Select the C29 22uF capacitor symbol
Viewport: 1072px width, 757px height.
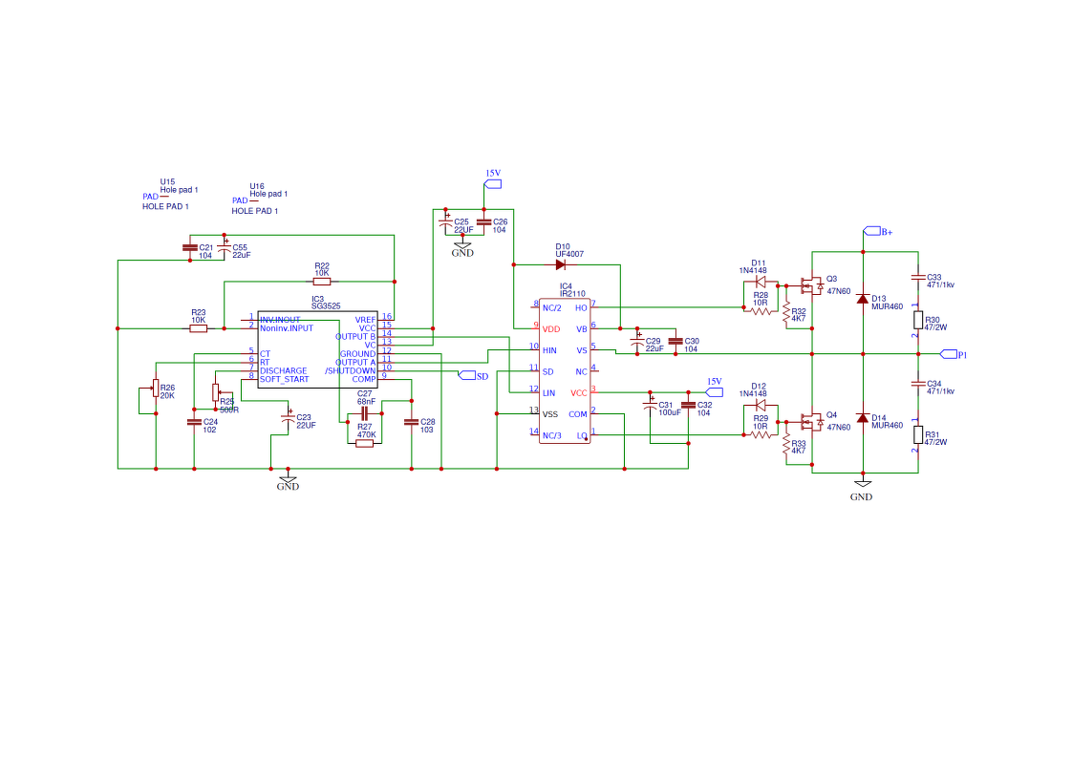tap(637, 342)
